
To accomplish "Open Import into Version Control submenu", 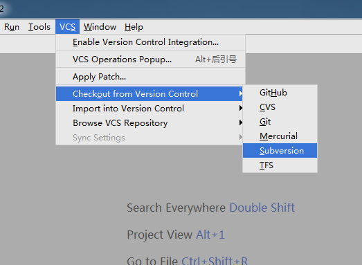I will 150,109.
